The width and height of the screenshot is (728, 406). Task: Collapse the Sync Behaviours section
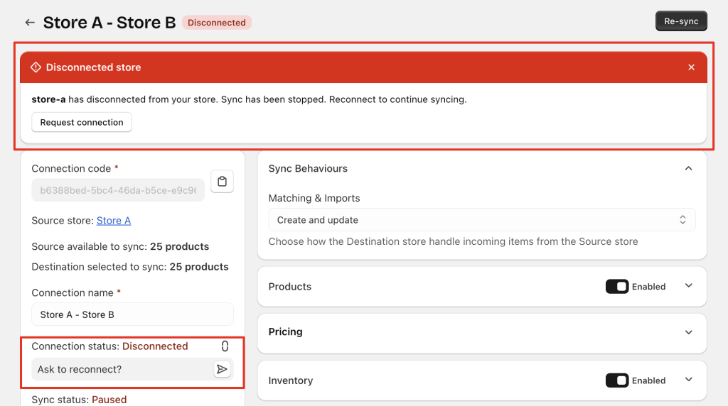pos(687,169)
